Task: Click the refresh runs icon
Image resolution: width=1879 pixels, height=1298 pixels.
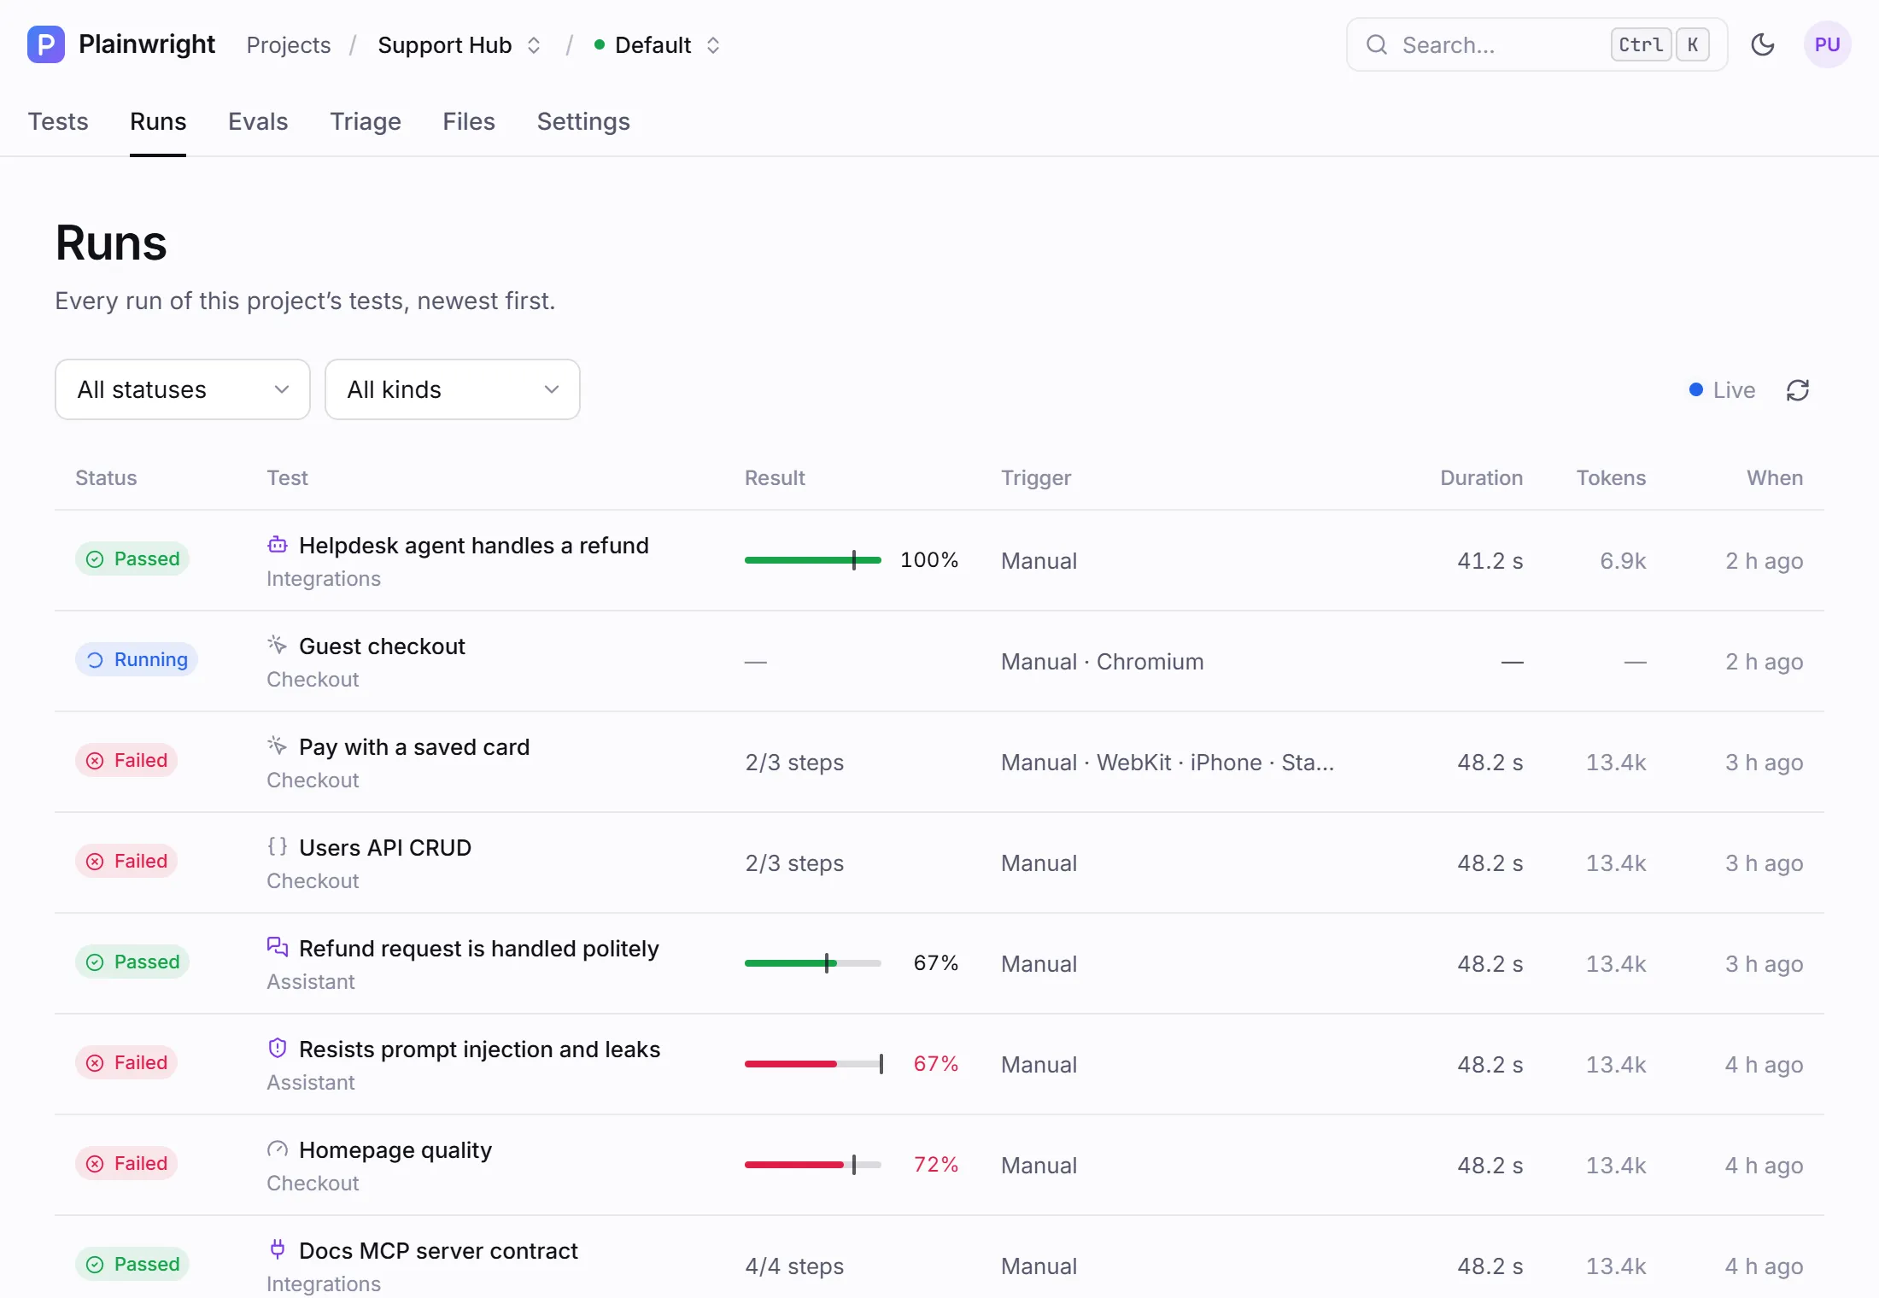Action: (1798, 390)
